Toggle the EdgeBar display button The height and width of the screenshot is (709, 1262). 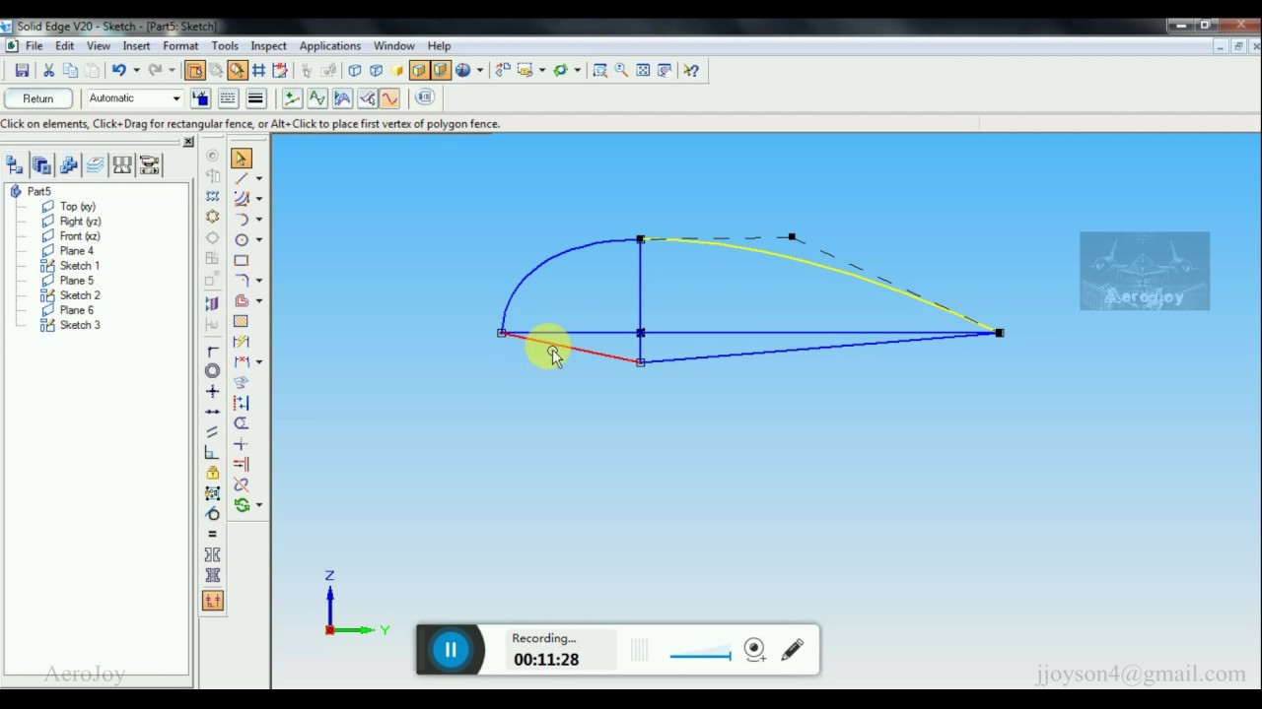[x=194, y=70]
